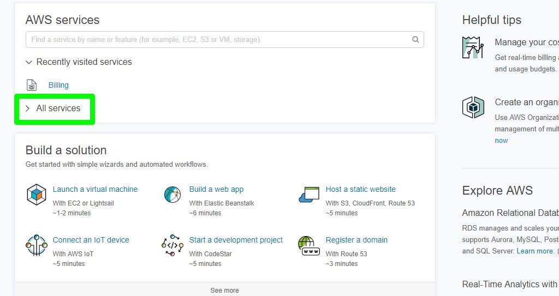559x296 pixels.
Task: Open the Billing service link
Action: click(58, 85)
